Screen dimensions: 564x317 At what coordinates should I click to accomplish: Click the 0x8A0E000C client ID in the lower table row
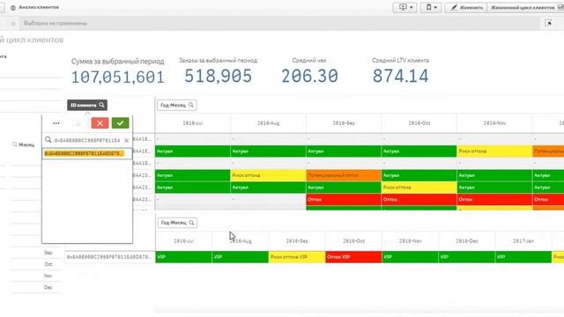(x=109, y=257)
